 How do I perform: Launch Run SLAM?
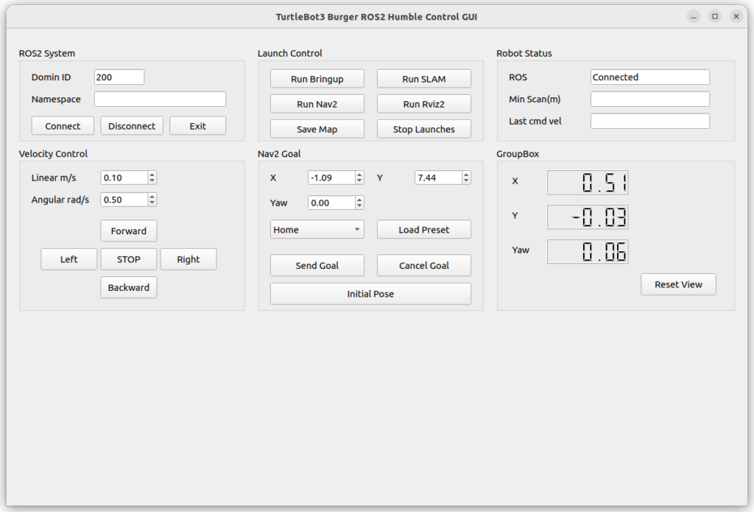point(423,79)
